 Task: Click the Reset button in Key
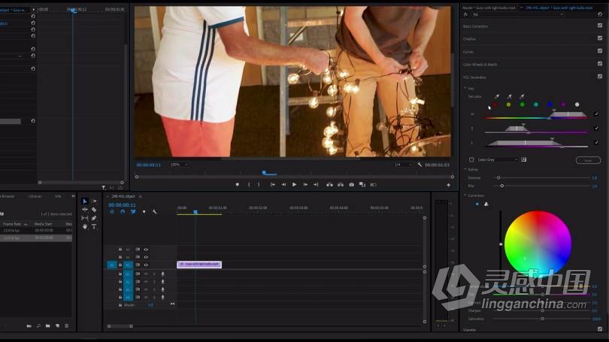coord(588,160)
